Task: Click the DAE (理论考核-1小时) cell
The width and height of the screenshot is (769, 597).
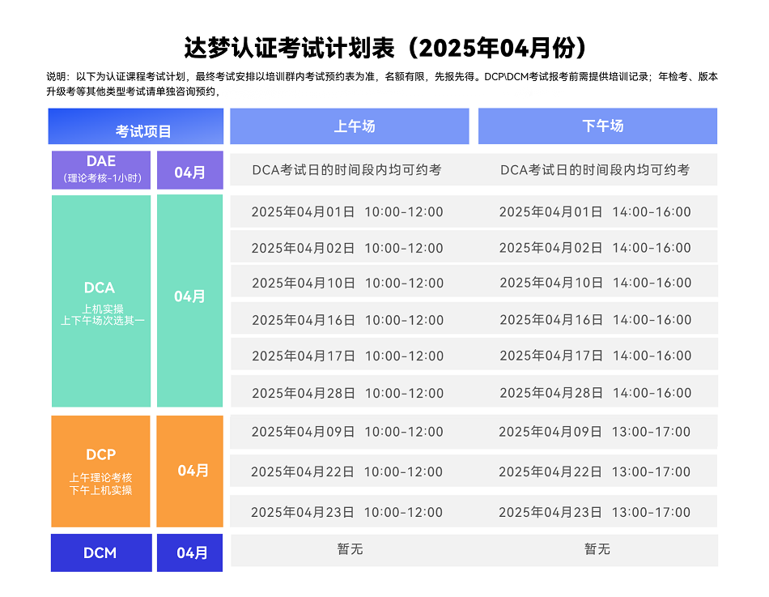Action: point(101,170)
